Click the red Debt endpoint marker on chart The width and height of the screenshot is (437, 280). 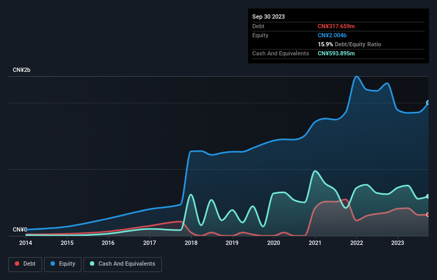pyautogui.click(x=428, y=215)
